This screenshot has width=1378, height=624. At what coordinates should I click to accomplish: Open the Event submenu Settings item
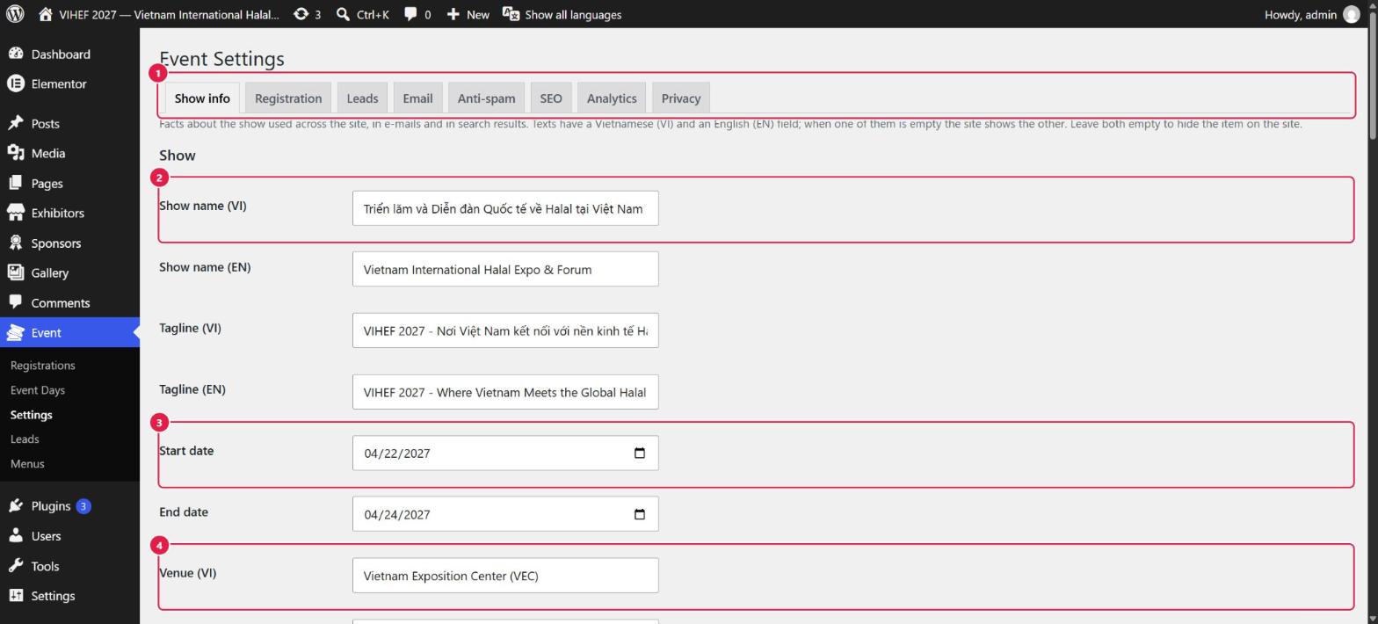coord(32,414)
